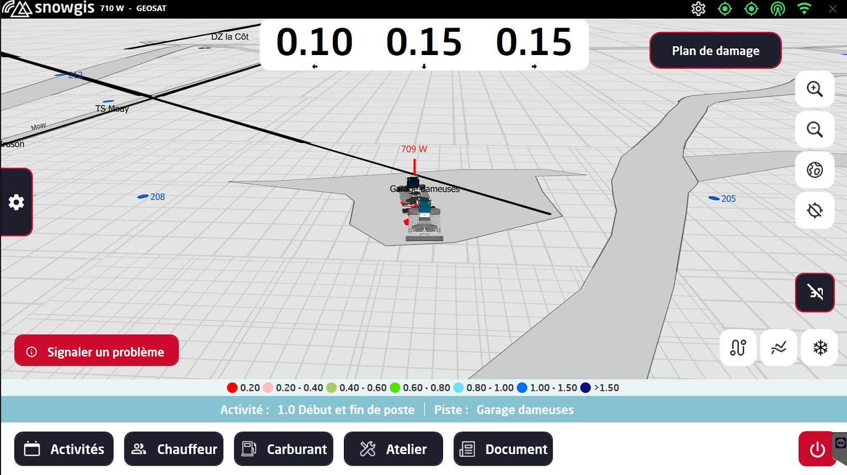Click the green antenna signal icon
This screenshot has height=475, width=847.
(x=778, y=9)
